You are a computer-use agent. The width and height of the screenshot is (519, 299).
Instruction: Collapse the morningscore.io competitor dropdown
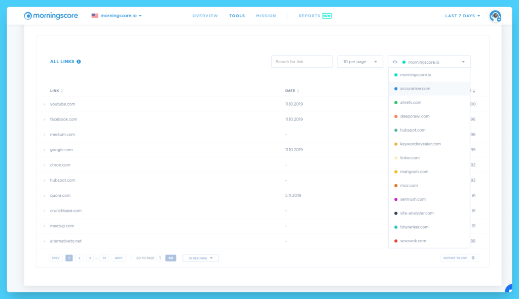click(429, 62)
